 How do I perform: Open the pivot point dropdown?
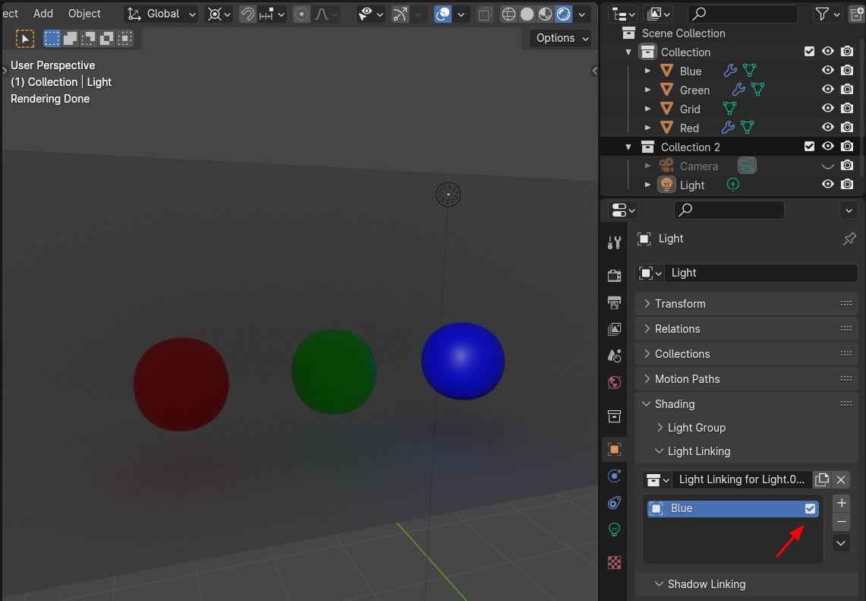click(x=219, y=14)
